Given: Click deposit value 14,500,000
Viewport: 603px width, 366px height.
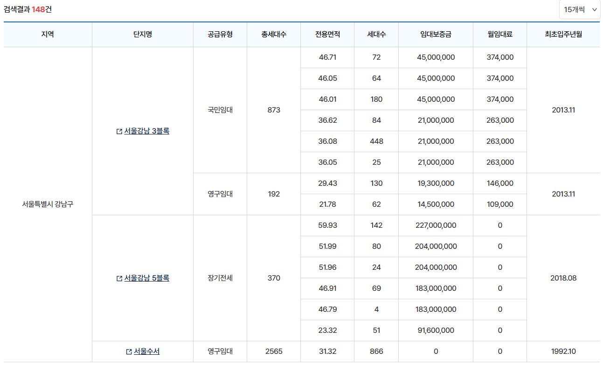Looking at the screenshot, I should (x=436, y=204).
